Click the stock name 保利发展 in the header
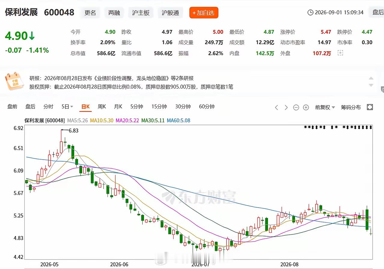The height and width of the screenshot is (269, 384). [21, 12]
